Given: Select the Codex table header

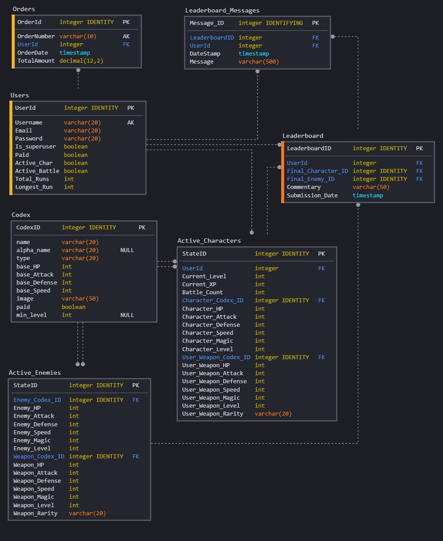Looking at the screenshot, I should 20,215.
